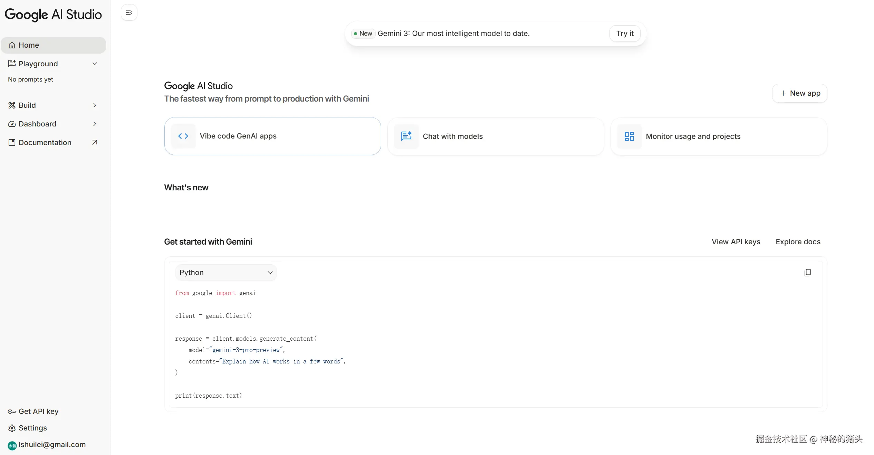Click the Monitor usage dashboard grid icon

[629, 136]
